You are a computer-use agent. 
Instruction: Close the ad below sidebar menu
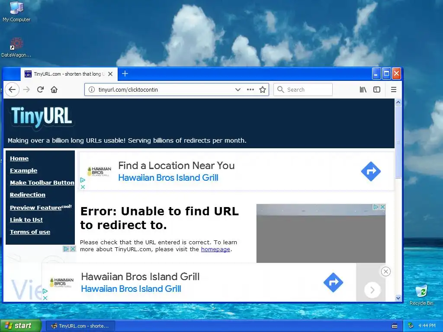point(73,249)
